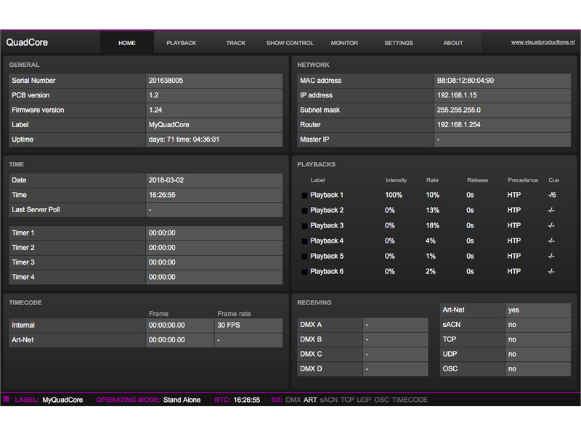Select the Playback 2 label
This screenshot has width=581, height=436.
(x=328, y=210)
